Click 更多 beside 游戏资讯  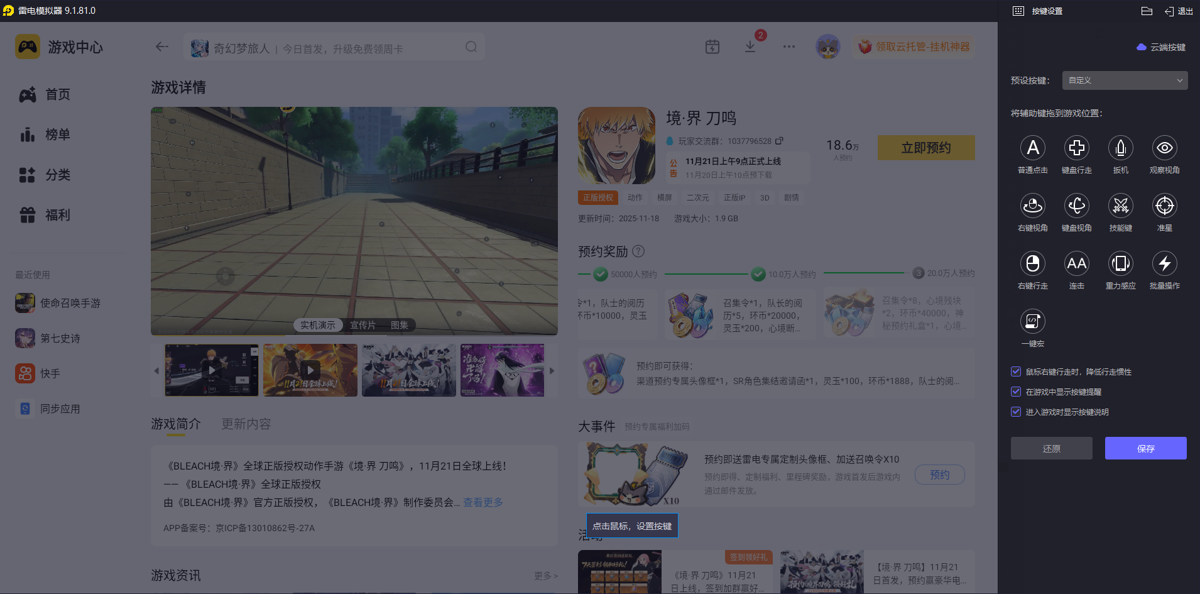click(546, 576)
